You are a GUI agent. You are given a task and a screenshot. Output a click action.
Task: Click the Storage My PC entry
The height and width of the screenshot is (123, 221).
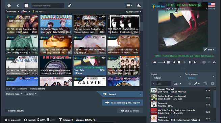coord(90,120)
